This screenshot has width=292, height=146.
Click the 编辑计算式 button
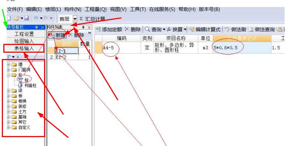[x=205, y=29]
